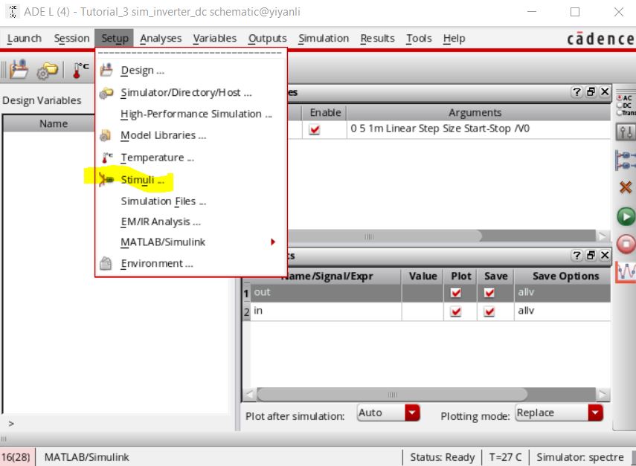Click the Choose Analyses icon (AC/DC/Trans)
The width and height of the screenshot is (636, 466).
coord(626,105)
